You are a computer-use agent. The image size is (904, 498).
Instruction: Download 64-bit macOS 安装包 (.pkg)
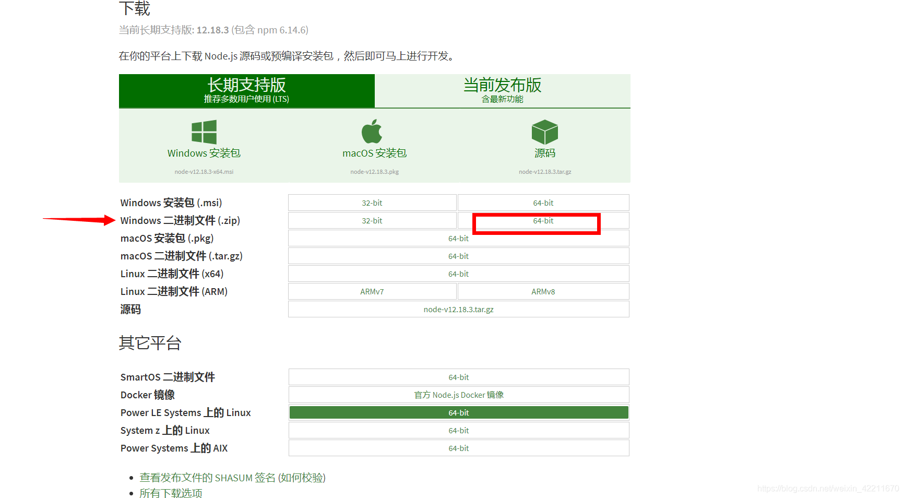(459, 238)
